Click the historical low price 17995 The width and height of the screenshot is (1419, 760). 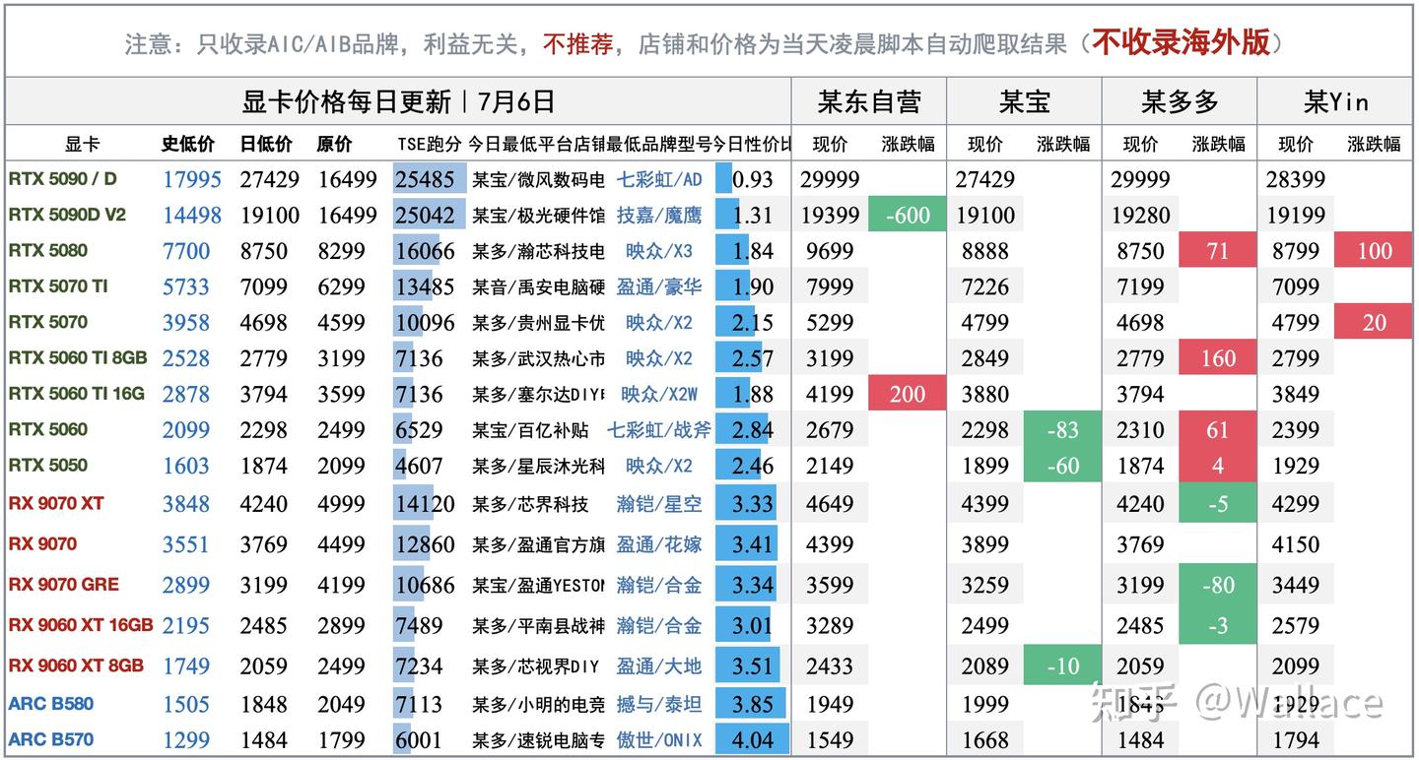coord(192,180)
